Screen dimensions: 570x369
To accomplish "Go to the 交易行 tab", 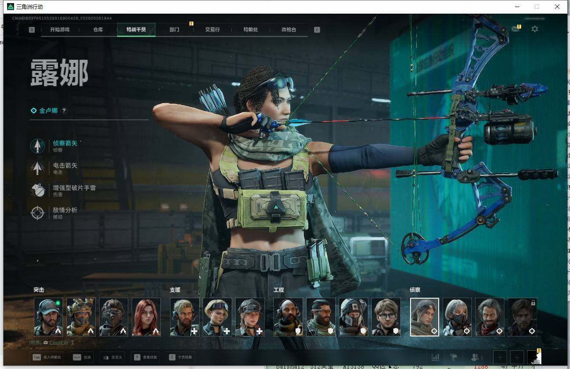I will tap(212, 29).
